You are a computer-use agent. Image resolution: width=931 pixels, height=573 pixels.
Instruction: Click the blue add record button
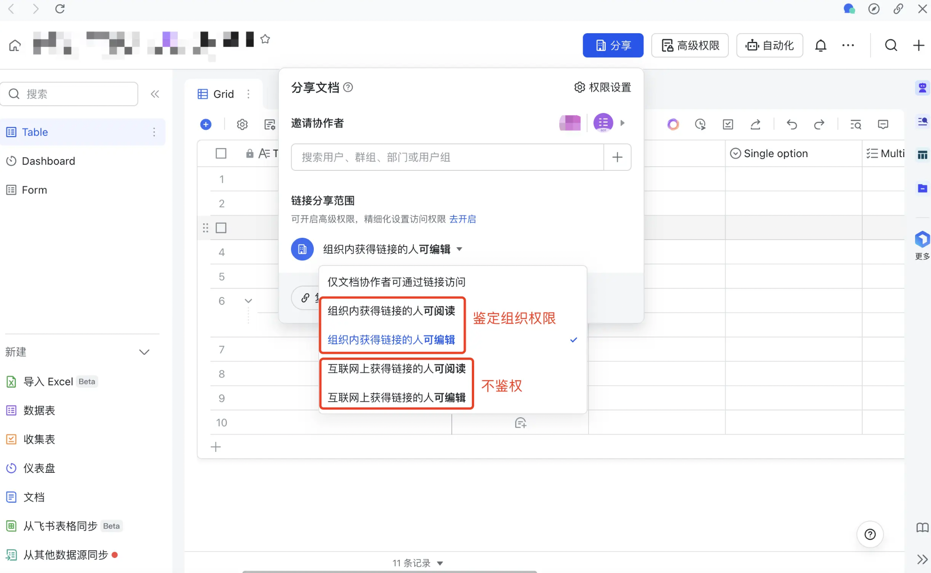pyautogui.click(x=206, y=124)
